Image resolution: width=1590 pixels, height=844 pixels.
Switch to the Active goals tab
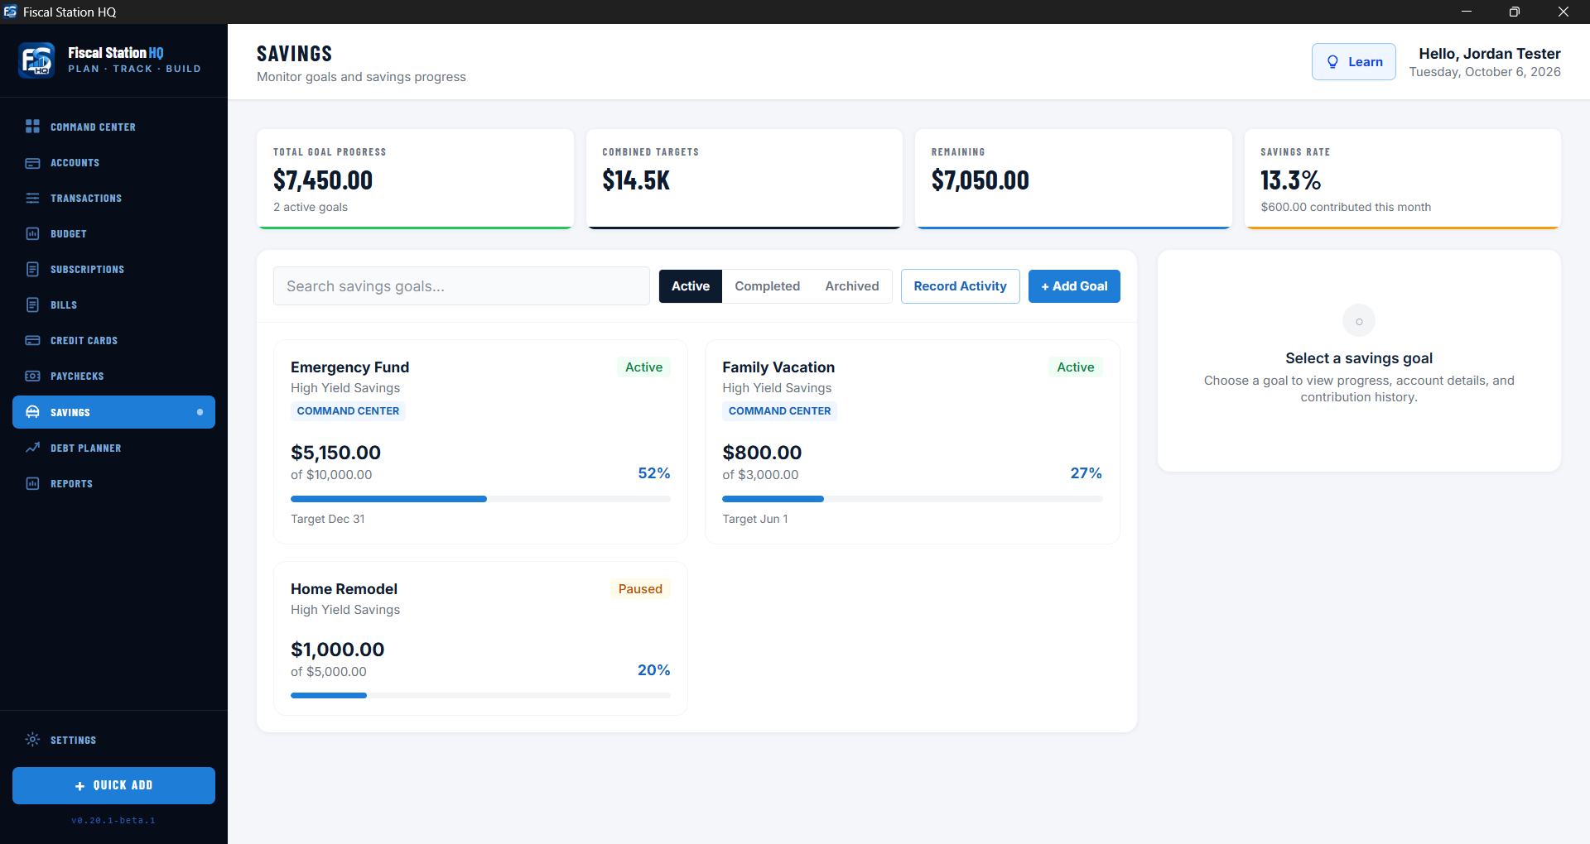click(x=691, y=286)
